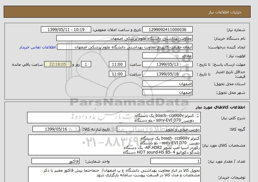Click the scroll stepper in general description box
Viewport: 258px width, 182px height.
[x=198, y=116]
